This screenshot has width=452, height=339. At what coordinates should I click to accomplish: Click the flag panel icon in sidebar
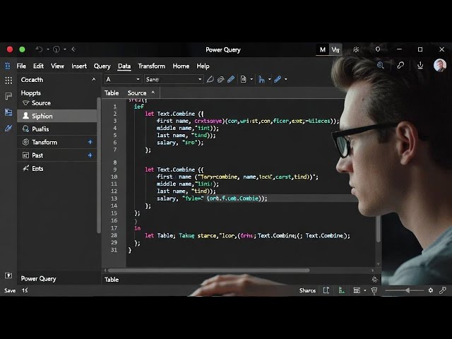8,96
